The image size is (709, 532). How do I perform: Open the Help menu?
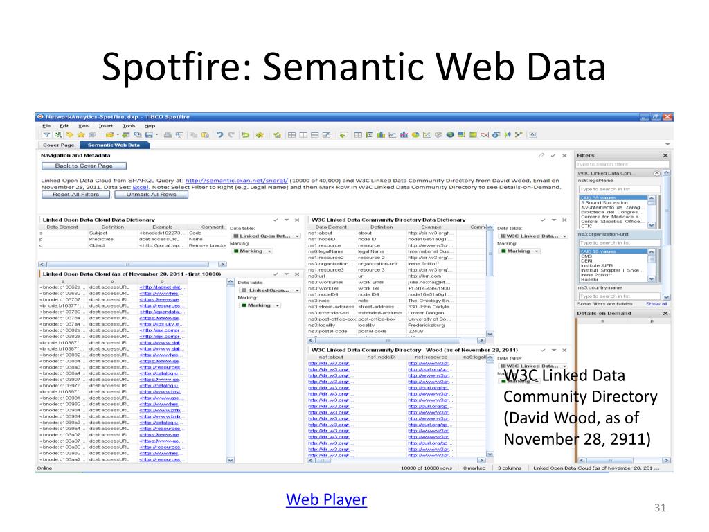point(150,126)
